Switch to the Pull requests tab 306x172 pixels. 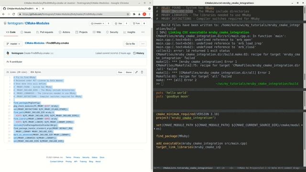tap(44, 32)
